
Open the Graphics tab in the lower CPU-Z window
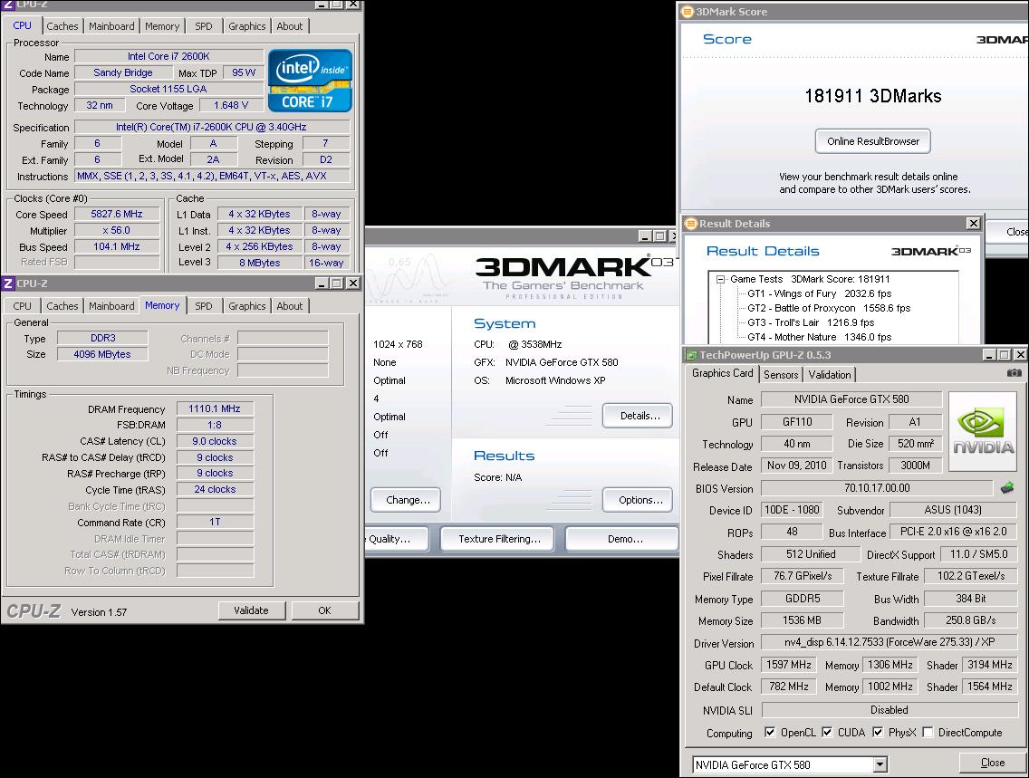(246, 306)
